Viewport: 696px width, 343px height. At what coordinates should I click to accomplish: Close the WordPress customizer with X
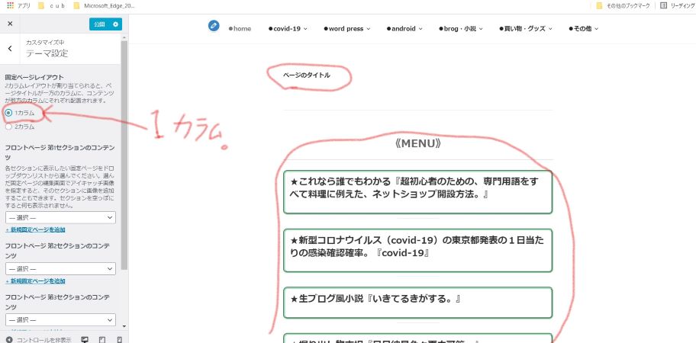pos(10,24)
